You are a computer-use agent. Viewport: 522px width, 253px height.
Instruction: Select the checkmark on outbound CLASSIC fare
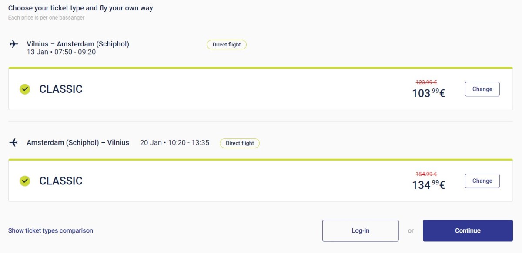pyautogui.click(x=25, y=89)
